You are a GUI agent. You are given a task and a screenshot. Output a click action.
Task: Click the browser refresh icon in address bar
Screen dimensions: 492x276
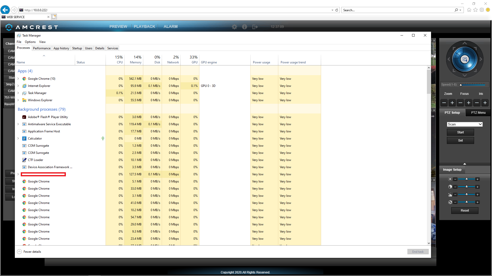(337, 10)
